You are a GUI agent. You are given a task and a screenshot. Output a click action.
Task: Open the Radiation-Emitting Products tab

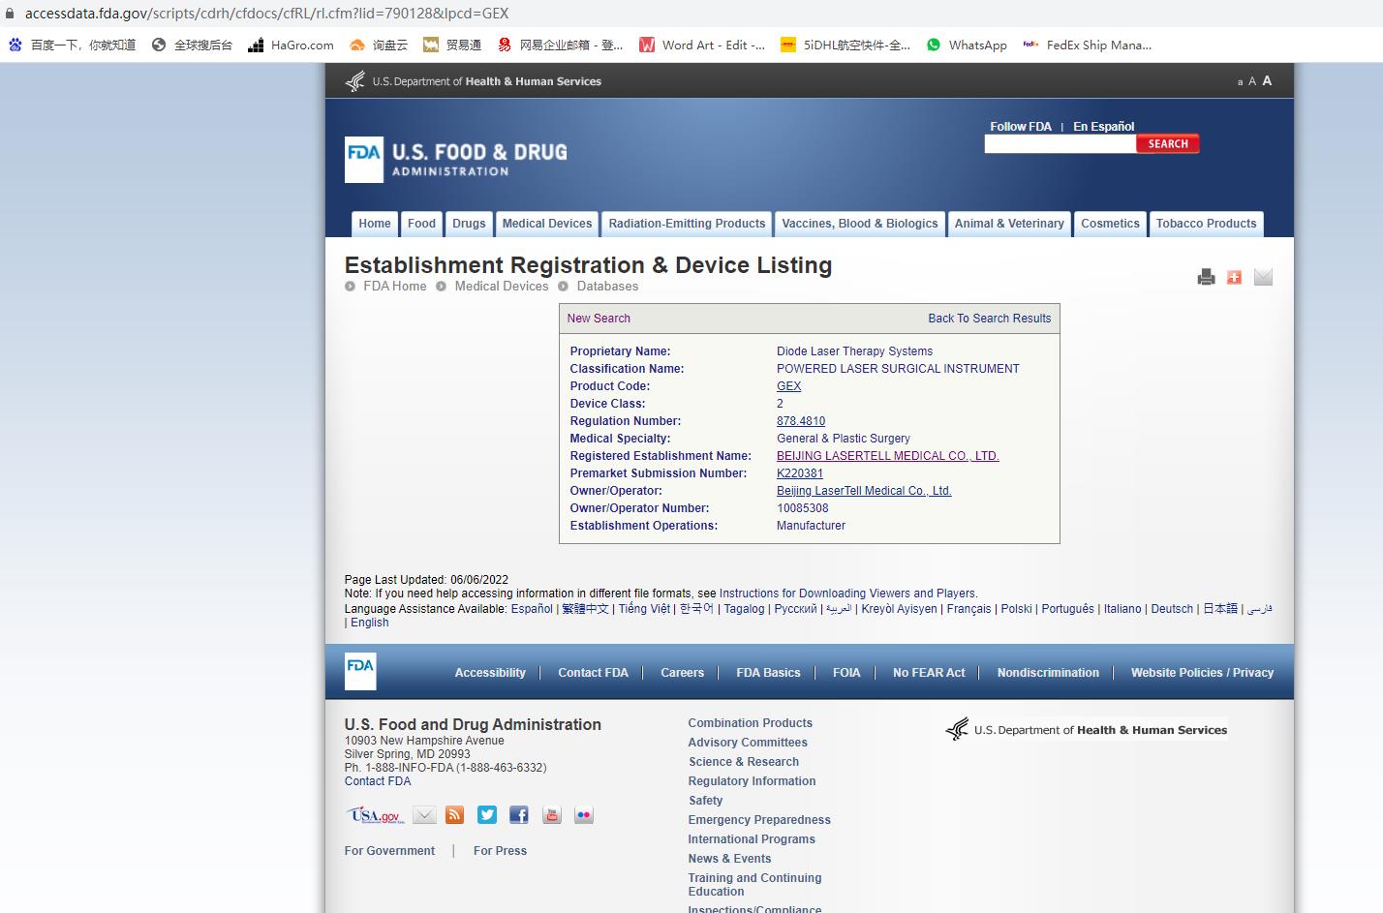pyautogui.click(x=687, y=224)
